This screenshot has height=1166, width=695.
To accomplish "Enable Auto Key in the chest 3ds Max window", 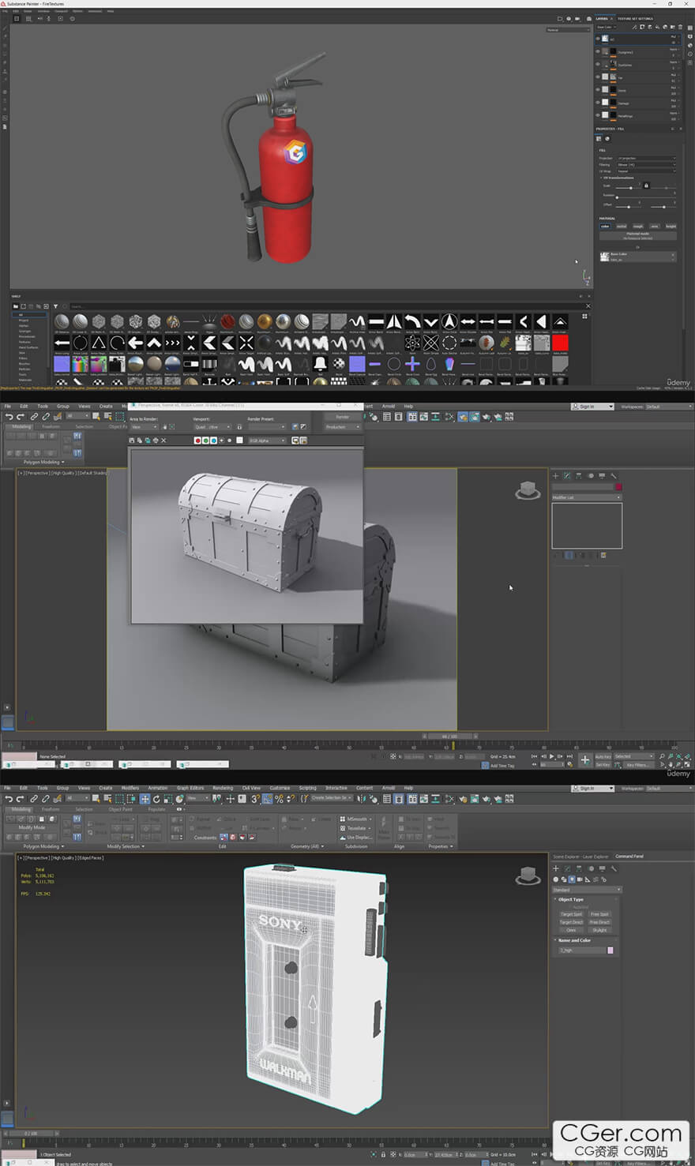I will click(603, 756).
